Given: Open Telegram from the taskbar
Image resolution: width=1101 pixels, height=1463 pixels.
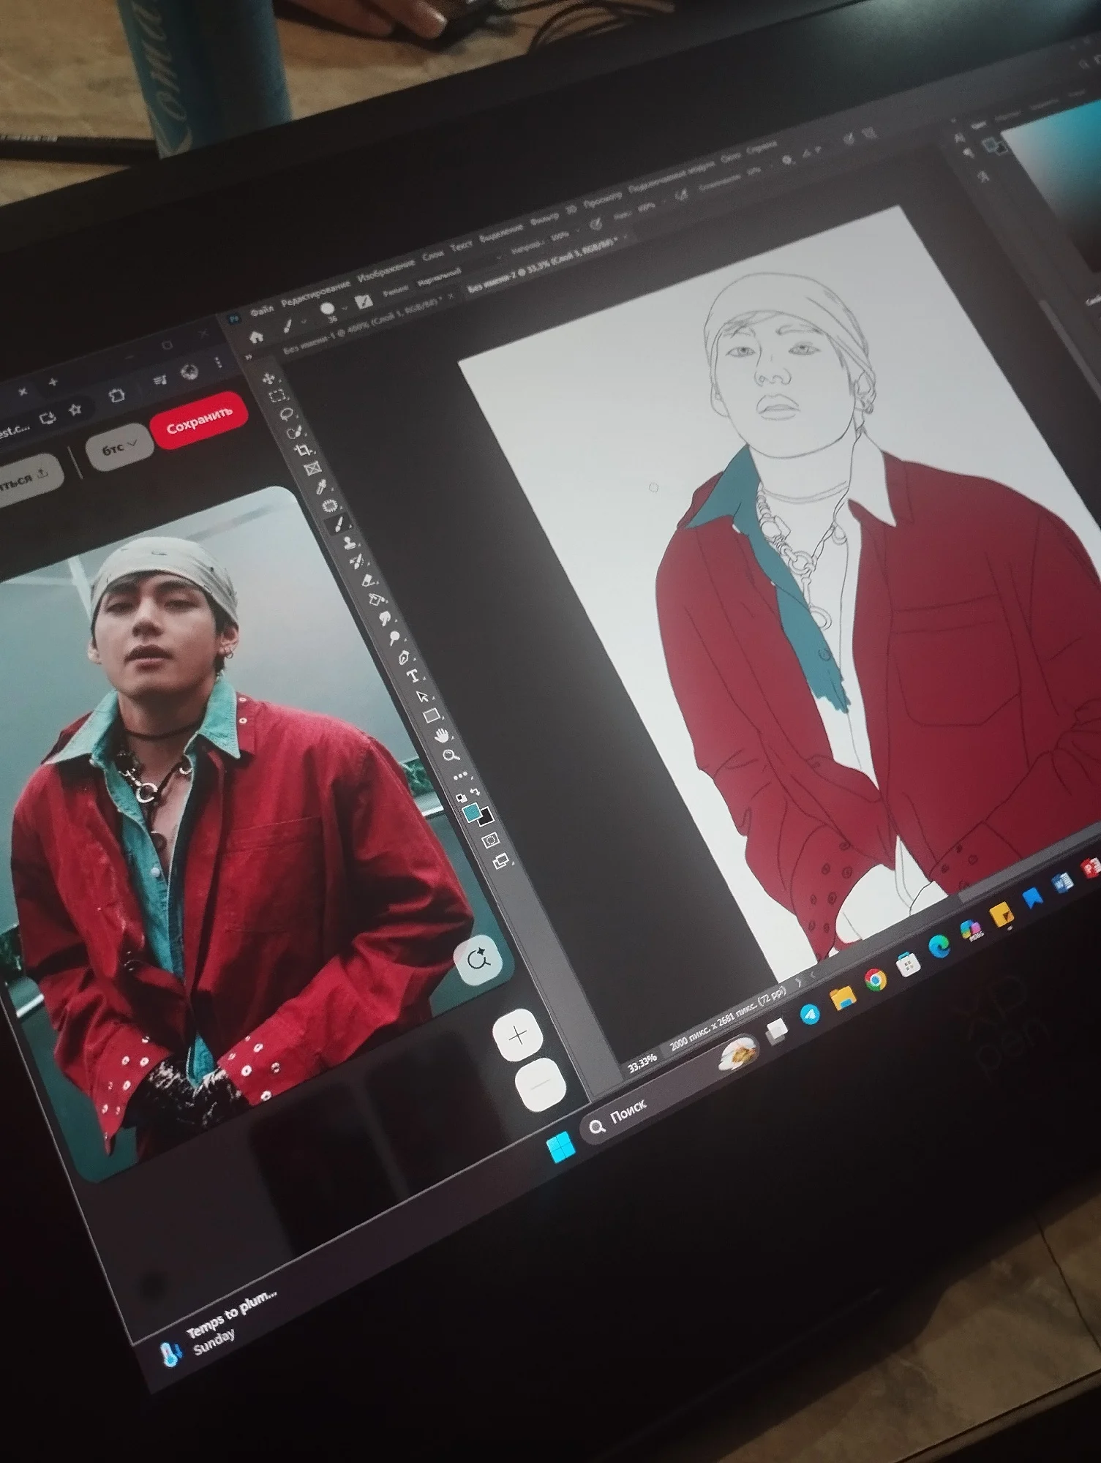Looking at the screenshot, I should click(x=811, y=1014).
